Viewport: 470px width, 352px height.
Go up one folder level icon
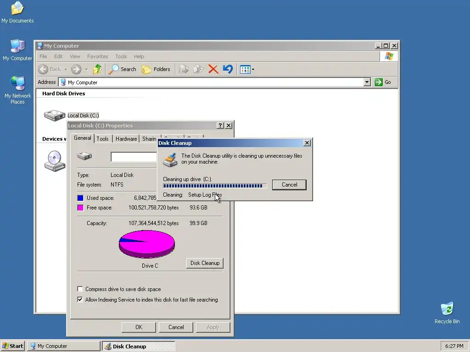point(97,70)
